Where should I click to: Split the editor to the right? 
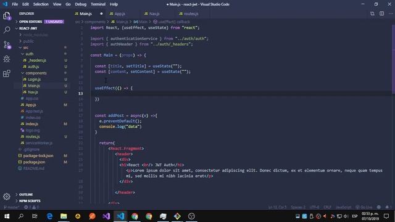coord(381,14)
